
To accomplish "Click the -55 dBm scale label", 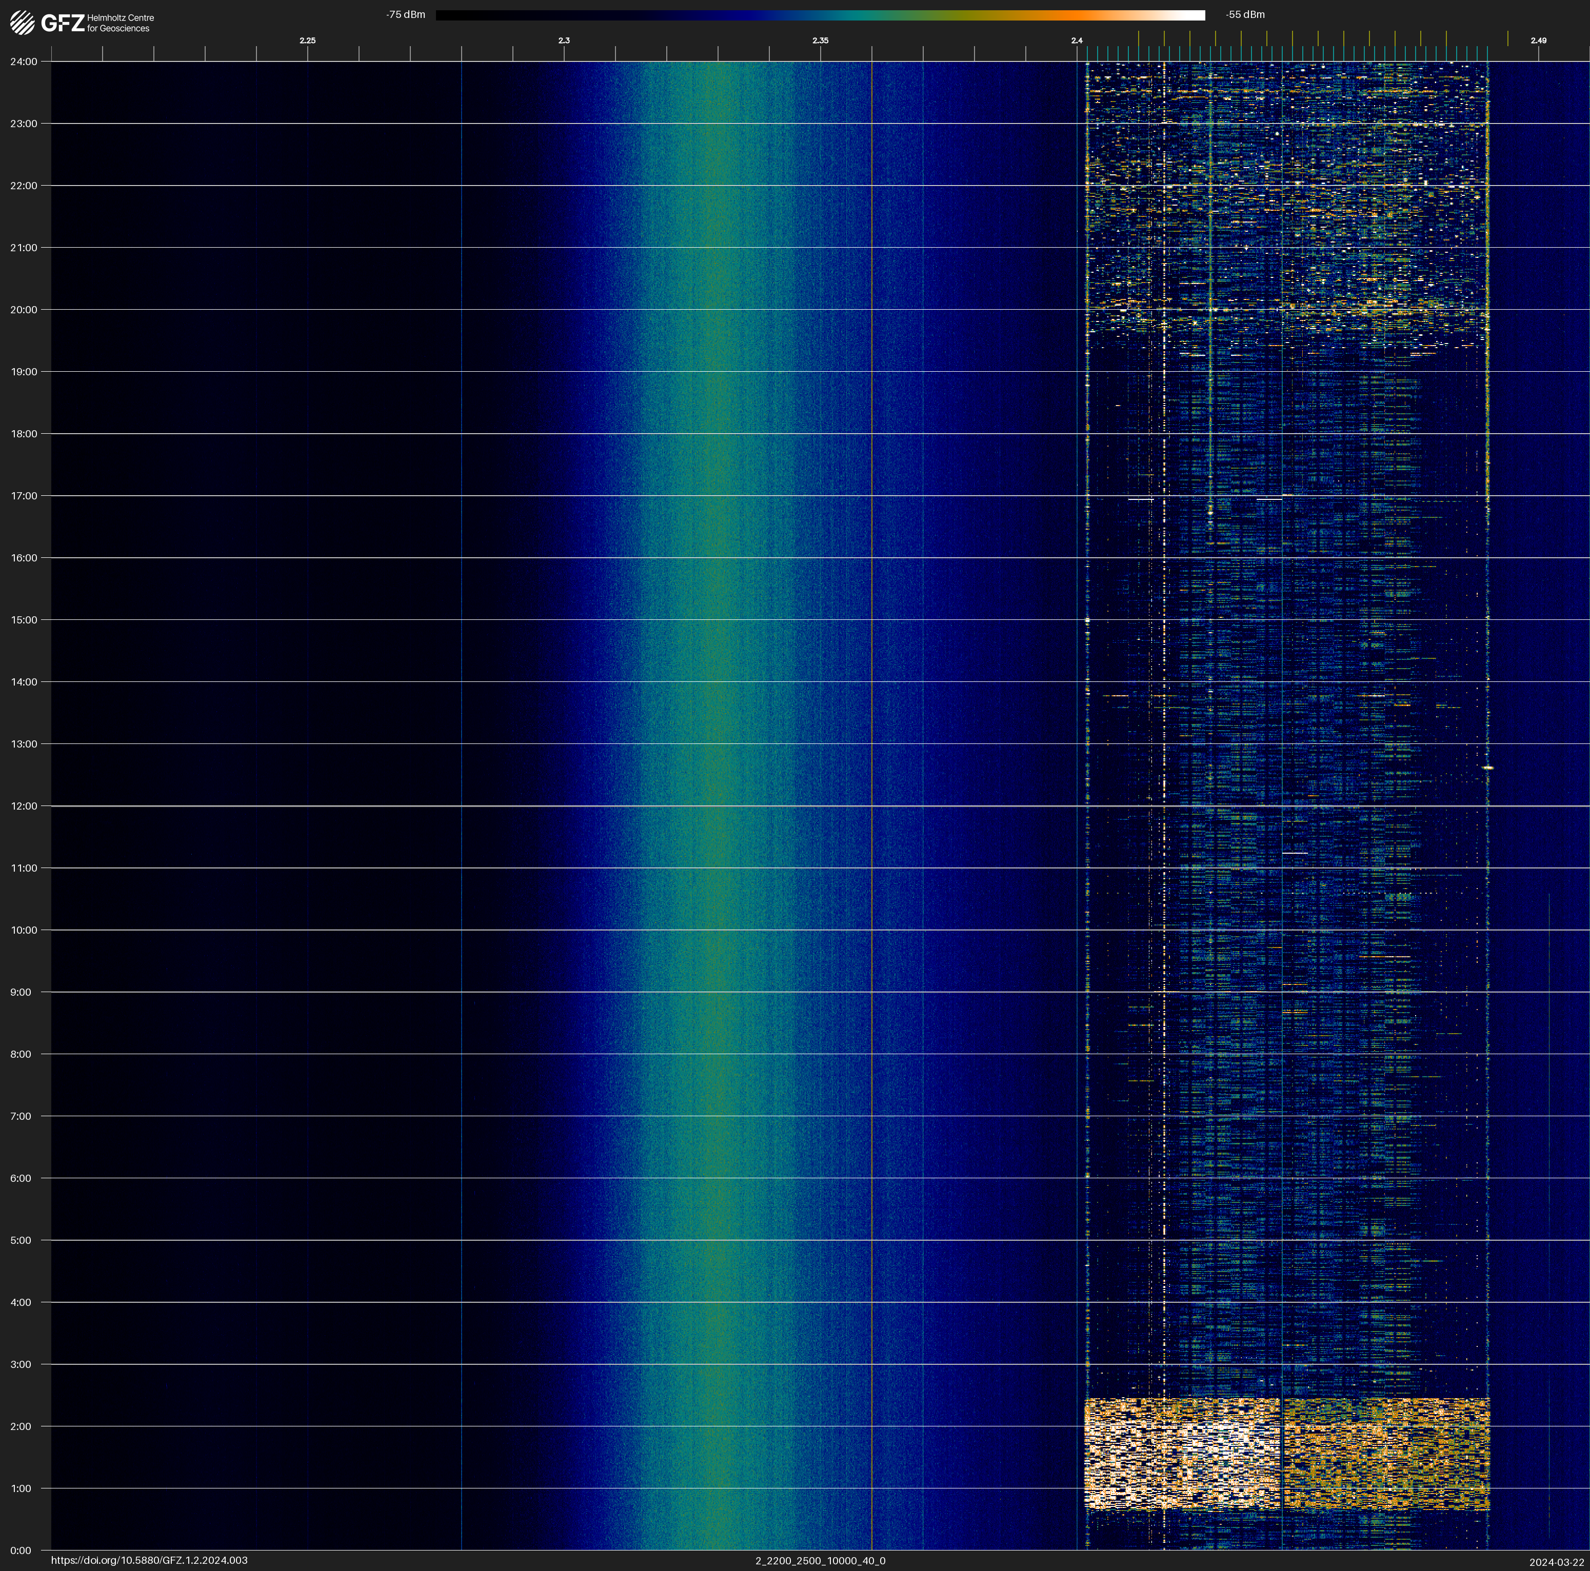I will pyautogui.click(x=1245, y=15).
